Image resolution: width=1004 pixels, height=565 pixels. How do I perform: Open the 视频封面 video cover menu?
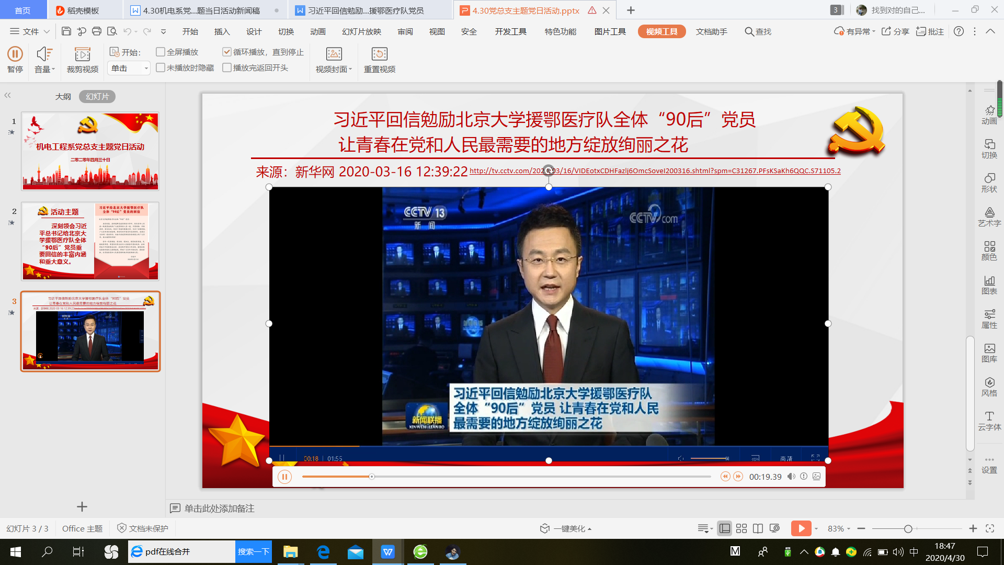[334, 59]
